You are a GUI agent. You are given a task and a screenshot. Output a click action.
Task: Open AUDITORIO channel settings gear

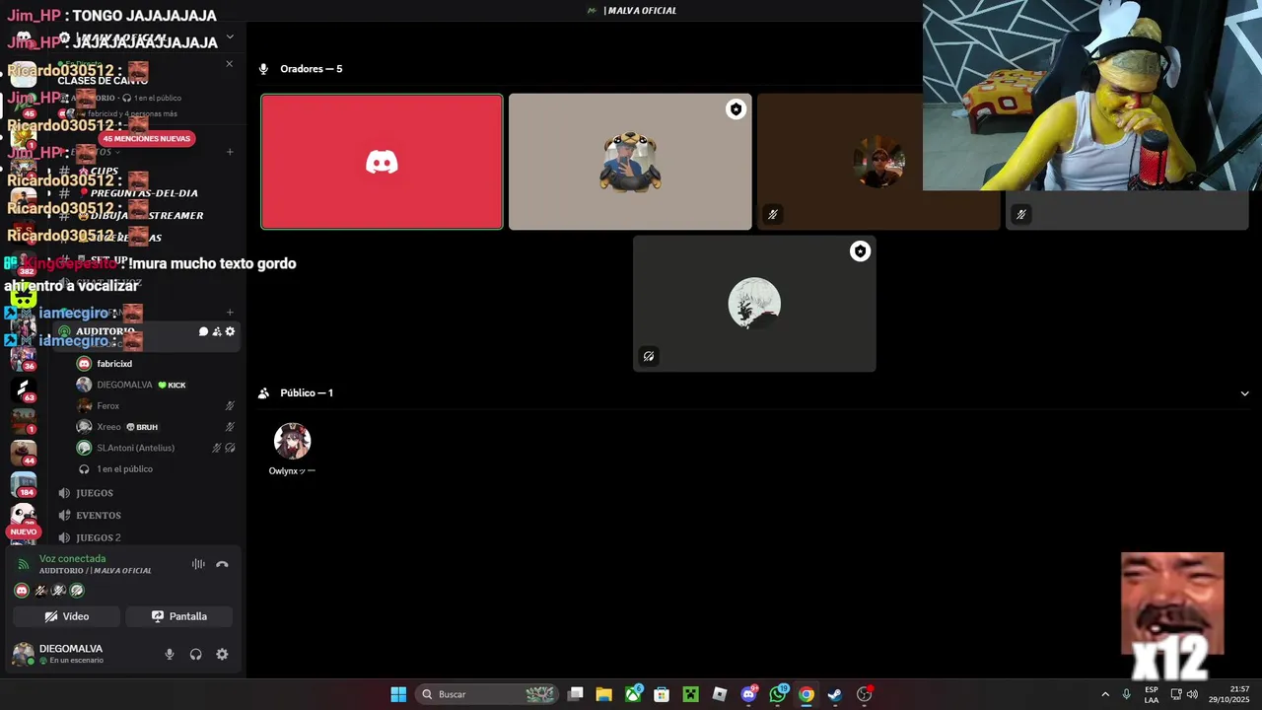(x=230, y=331)
